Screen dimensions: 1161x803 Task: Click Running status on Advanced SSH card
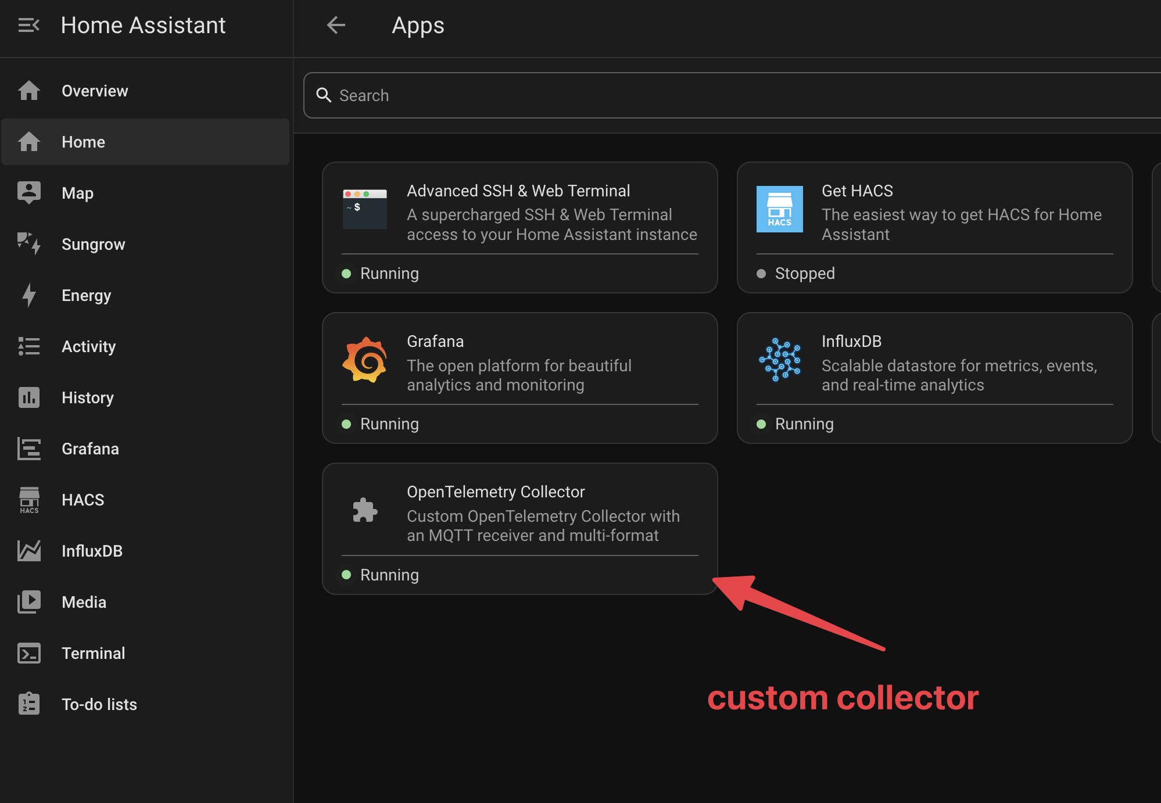click(x=389, y=273)
